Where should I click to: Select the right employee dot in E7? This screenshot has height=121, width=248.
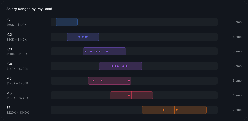pos(177,110)
